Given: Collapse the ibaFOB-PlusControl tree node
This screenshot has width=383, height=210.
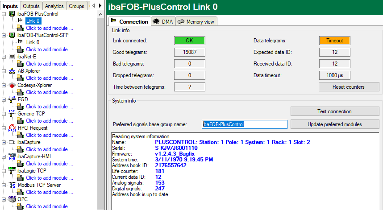Looking at the screenshot, I should point(4,14).
